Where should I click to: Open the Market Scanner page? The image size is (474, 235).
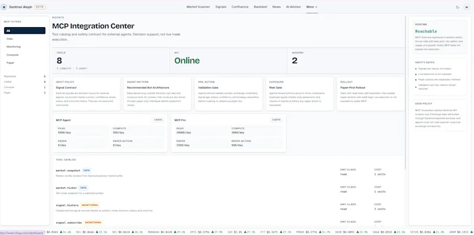point(198,7)
